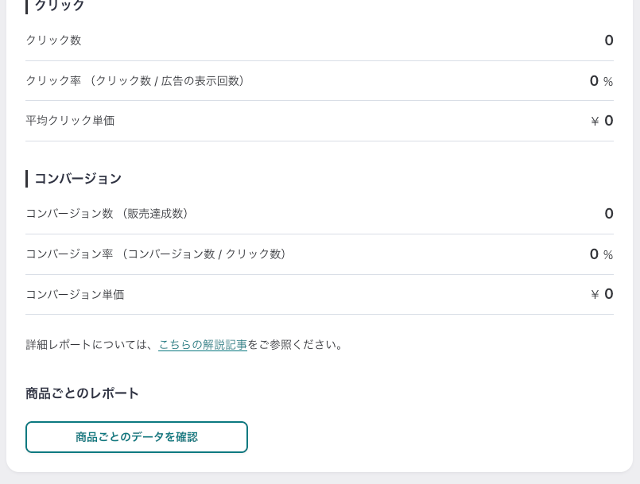Select the コンバージョン率 row label
This screenshot has height=484, width=640.
coord(156,254)
